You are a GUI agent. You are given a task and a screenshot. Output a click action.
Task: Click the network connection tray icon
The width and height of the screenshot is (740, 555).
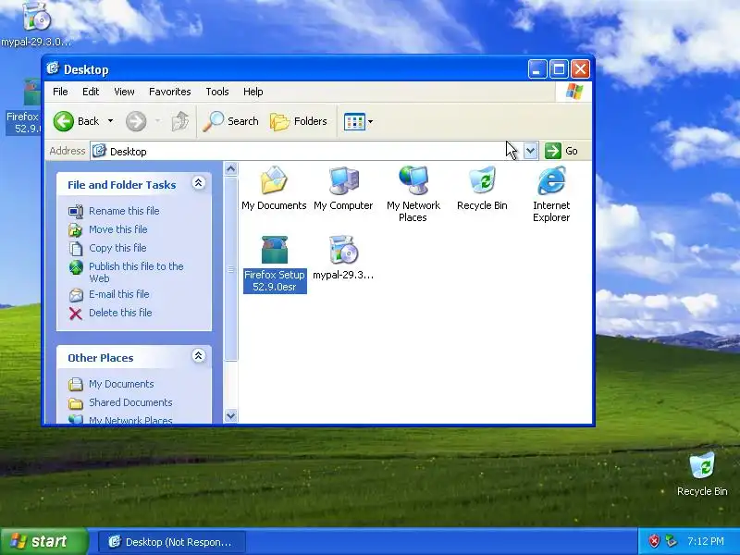pyautogui.click(x=671, y=541)
